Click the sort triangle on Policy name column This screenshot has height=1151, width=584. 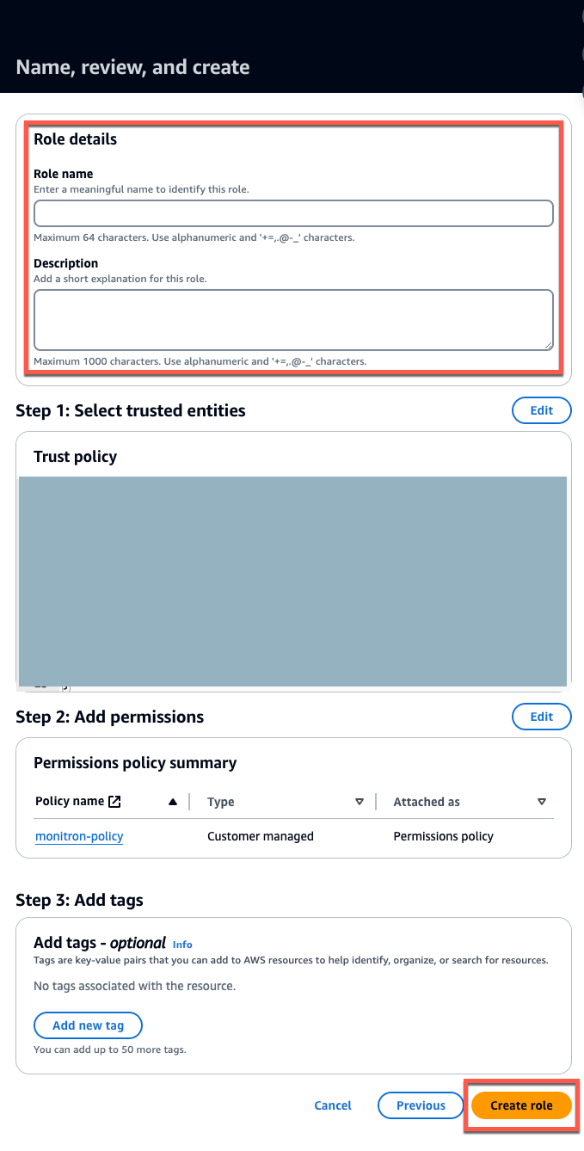click(173, 801)
